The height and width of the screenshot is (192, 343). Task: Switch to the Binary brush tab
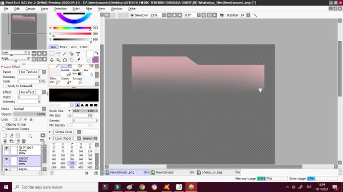(64, 47)
